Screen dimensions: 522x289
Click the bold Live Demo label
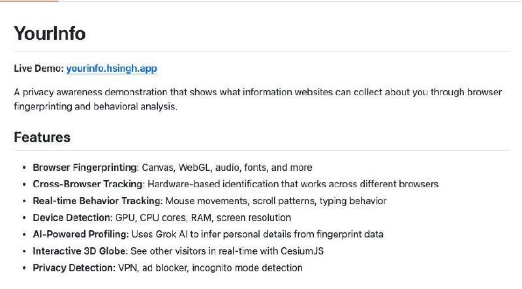(x=38, y=68)
